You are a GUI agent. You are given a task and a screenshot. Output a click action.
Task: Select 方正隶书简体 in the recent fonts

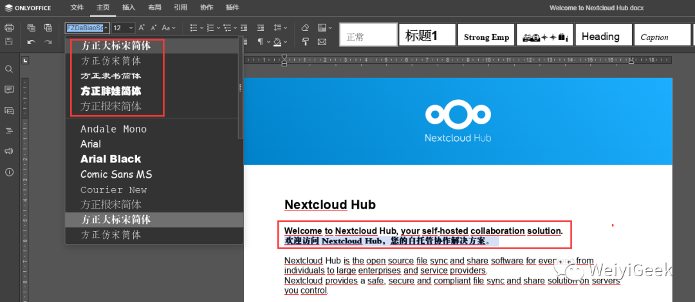[x=152, y=76]
